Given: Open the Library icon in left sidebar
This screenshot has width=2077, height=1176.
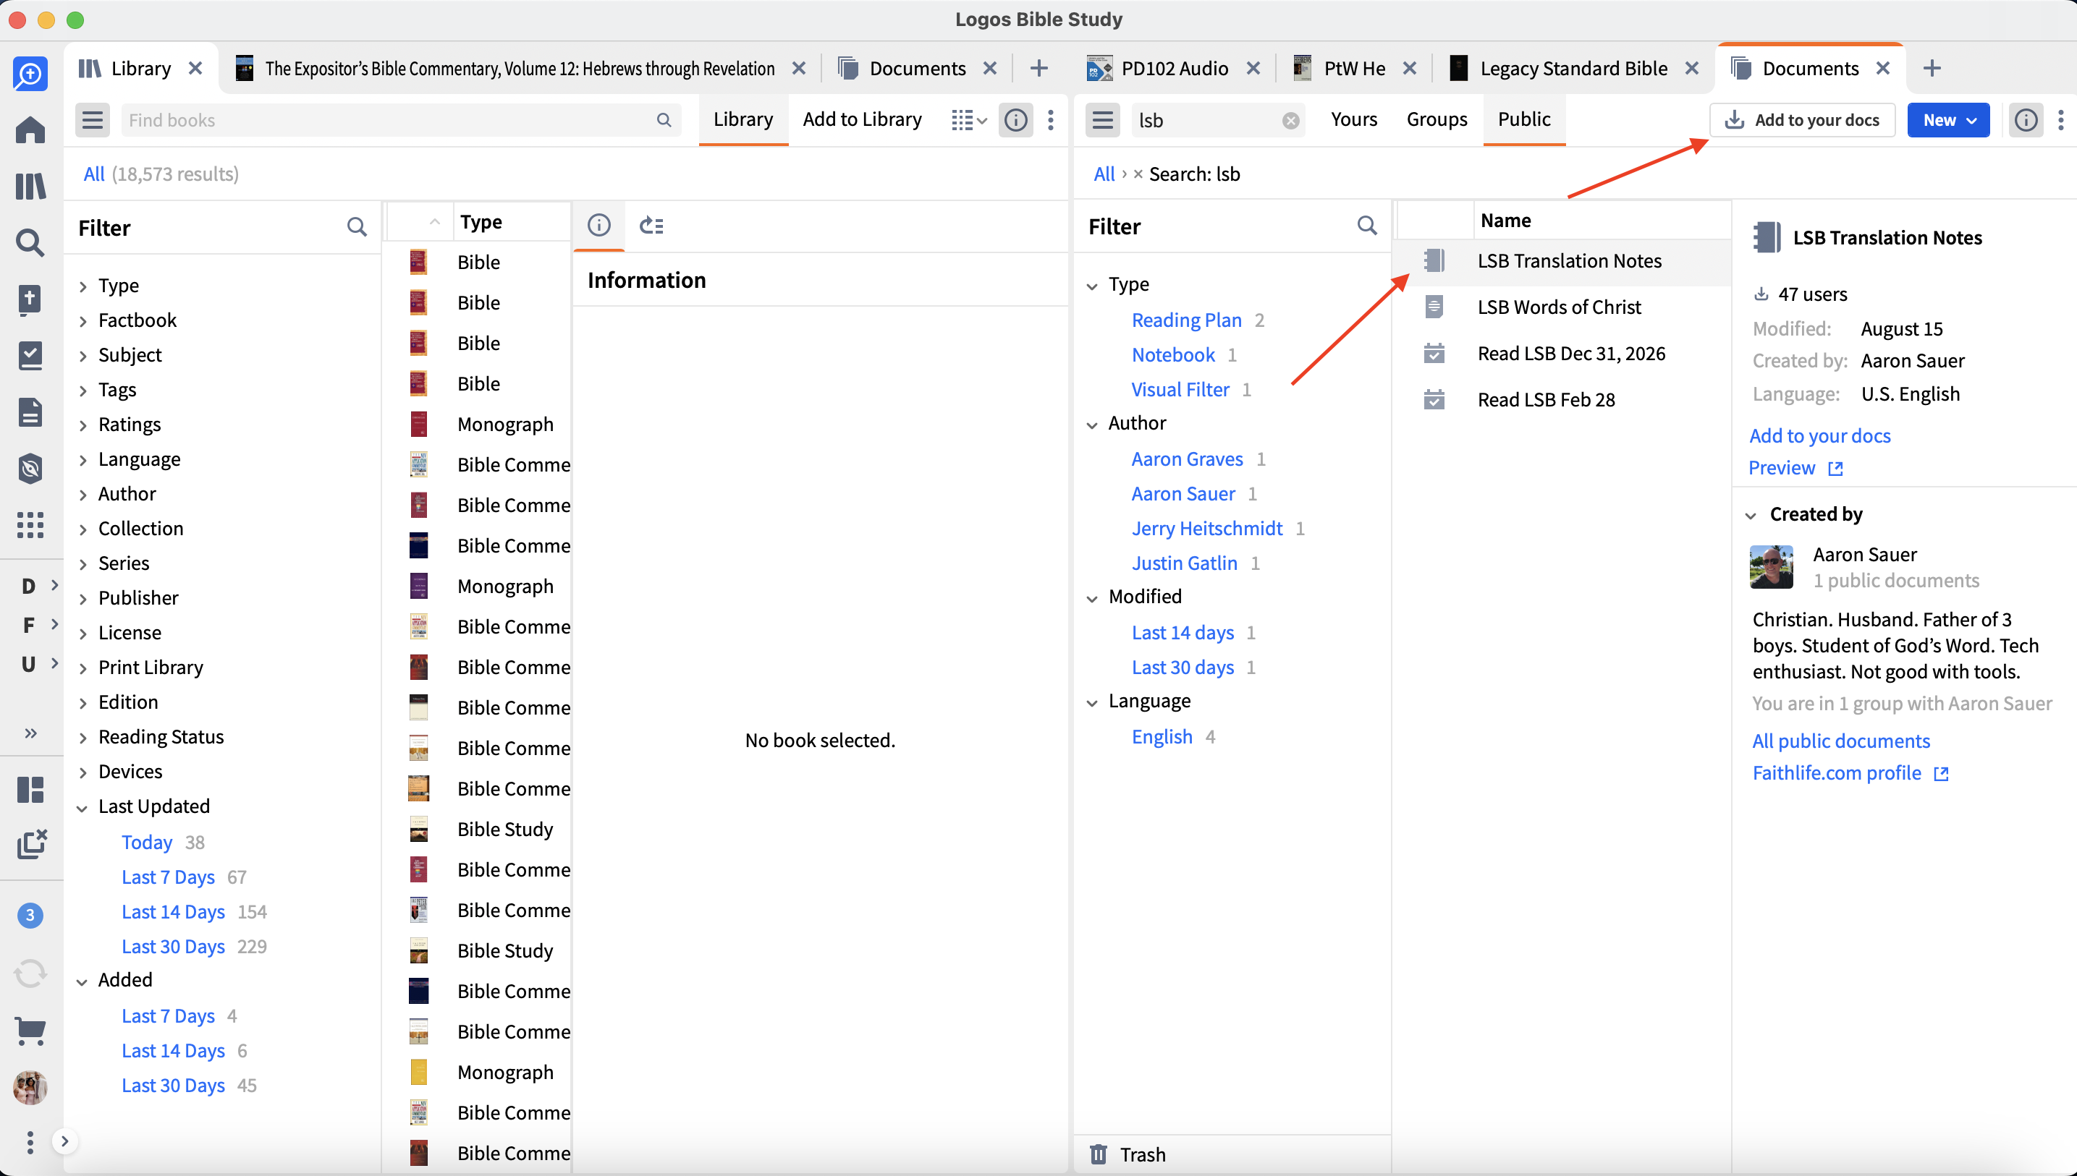Looking at the screenshot, I should (30, 187).
